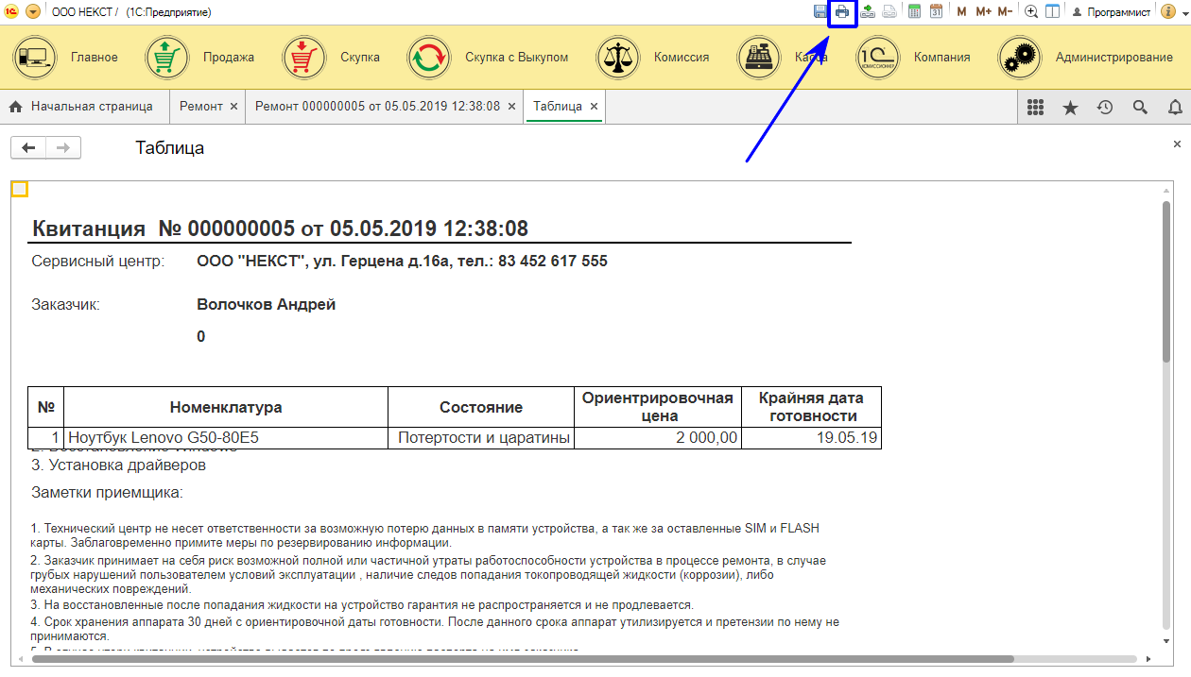This screenshot has width=1191, height=677.
Task: Open the Продажа section
Action: click(x=229, y=58)
